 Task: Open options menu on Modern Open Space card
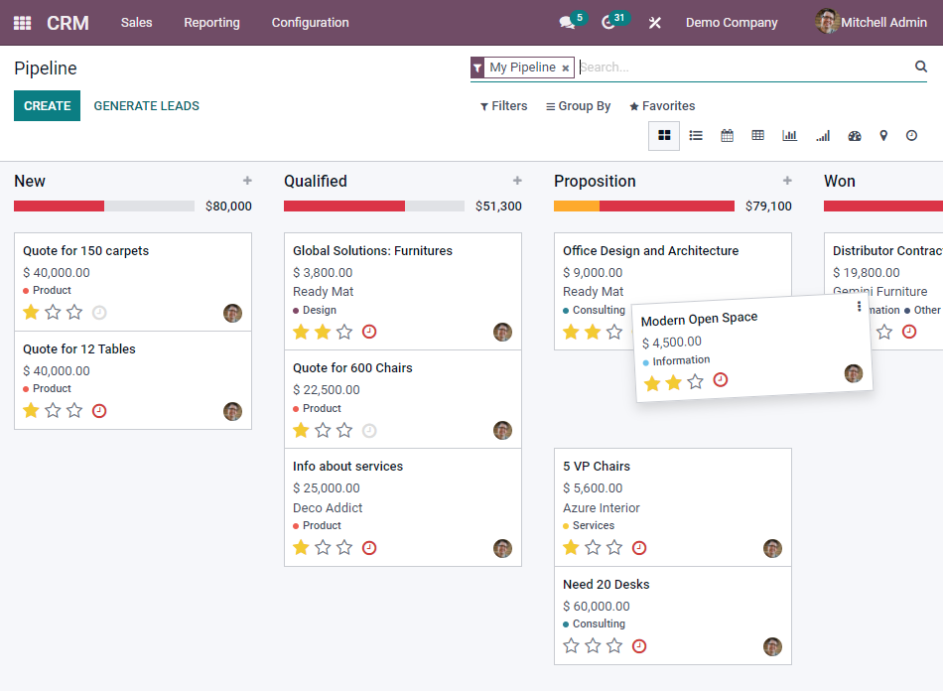859,307
